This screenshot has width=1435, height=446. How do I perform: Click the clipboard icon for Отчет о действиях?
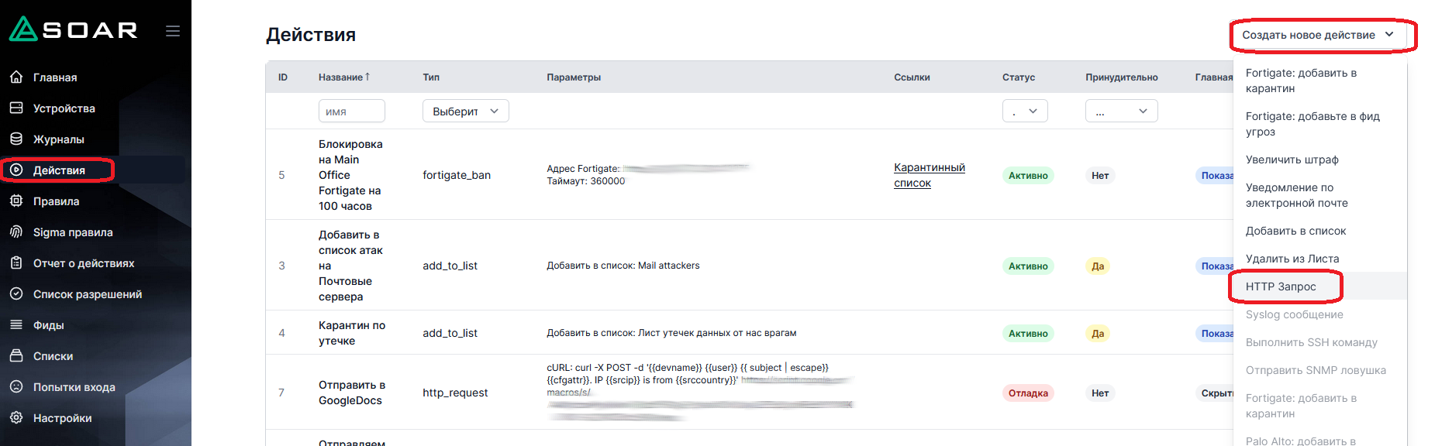click(x=16, y=263)
